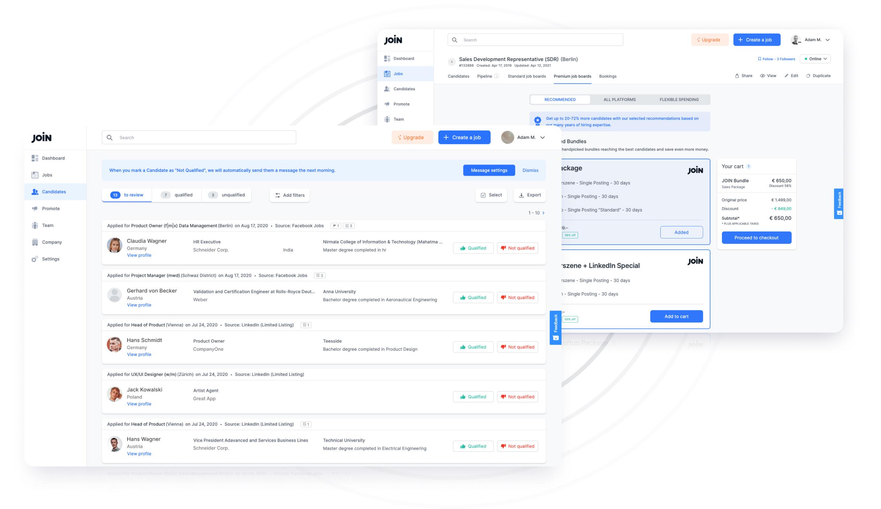Screen dimensions: 881x509
Task: Click the Add filters slider button
Action: tap(289, 195)
